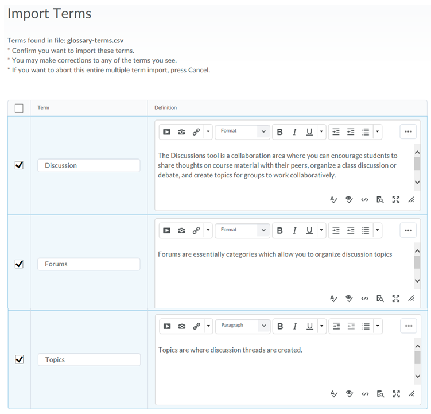The width and height of the screenshot is (431, 414).
Task: Uncheck the Forums term checkbox
Action: pos(19,264)
